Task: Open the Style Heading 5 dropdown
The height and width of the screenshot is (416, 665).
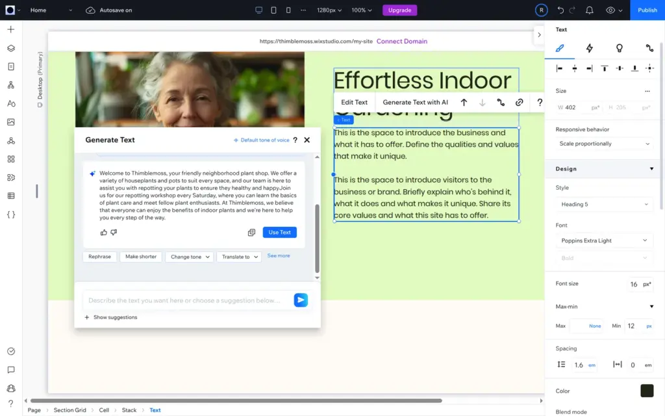Action: pyautogui.click(x=604, y=204)
